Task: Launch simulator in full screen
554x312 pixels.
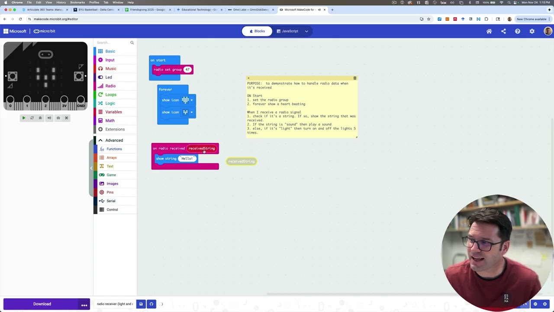Action: pos(66,118)
